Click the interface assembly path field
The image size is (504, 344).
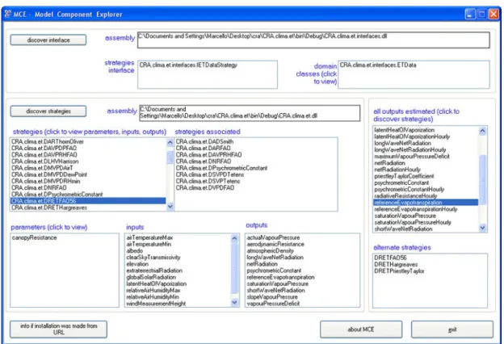point(313,40)
